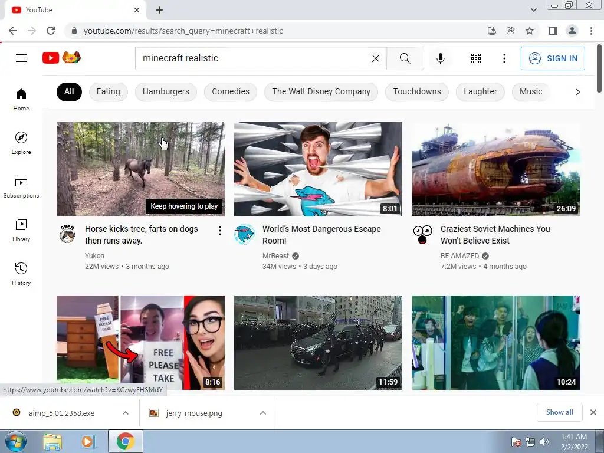This screenshot has width=604, height=453.
Task: Open the YouTube apps grid
Action: click(476, 58)
